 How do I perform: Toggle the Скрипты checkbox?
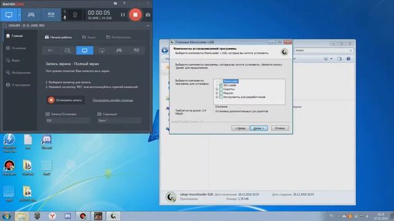pos(221,89)
